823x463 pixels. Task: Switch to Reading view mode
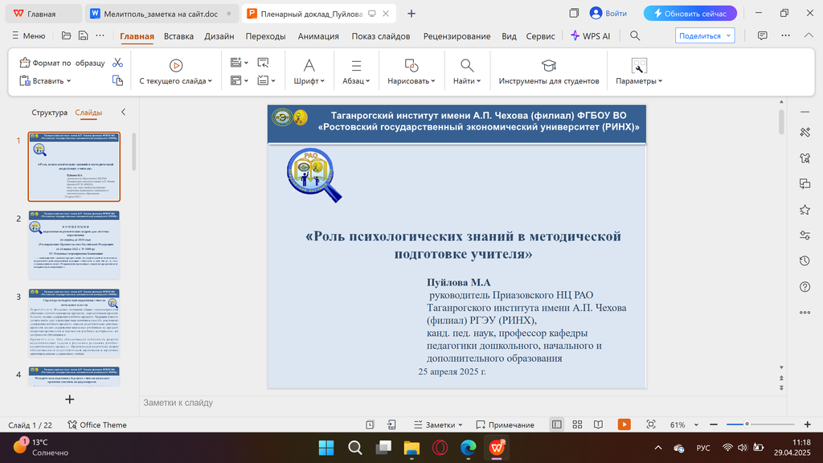[x=597, y=424]
